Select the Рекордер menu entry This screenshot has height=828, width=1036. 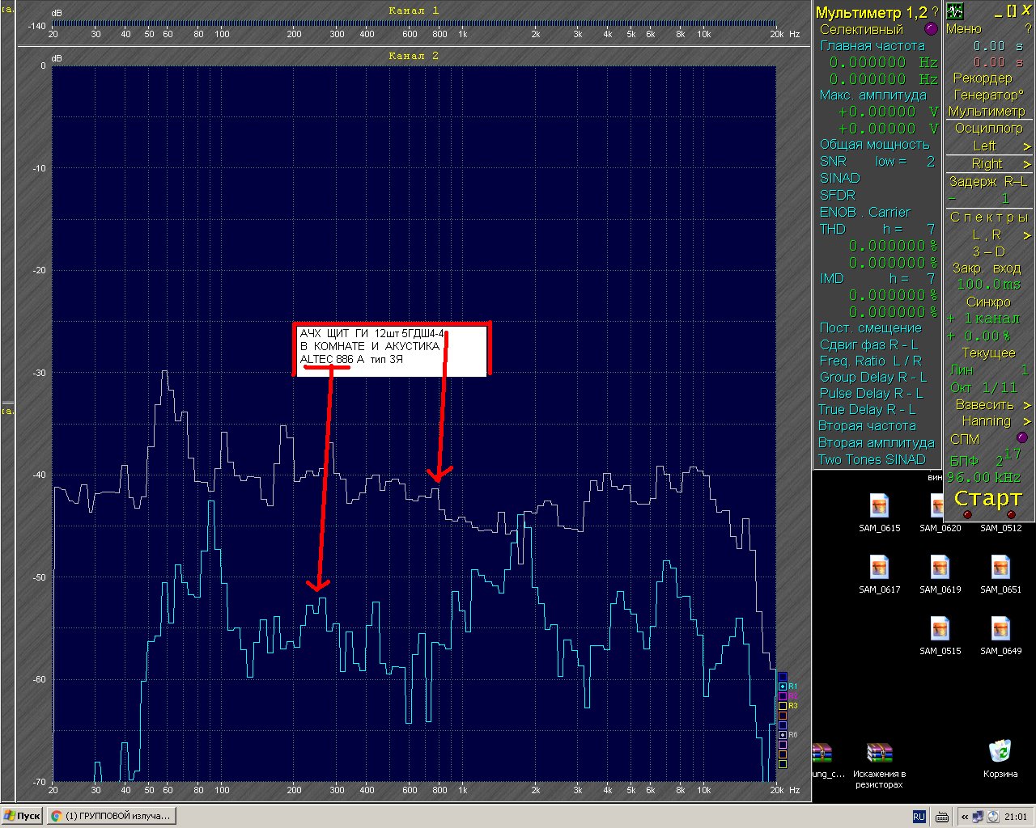coord(983,78)
